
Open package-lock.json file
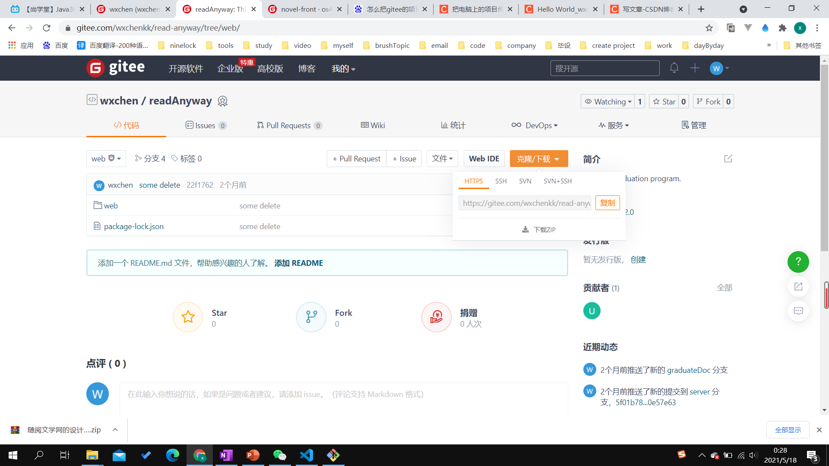pyautogui.click(x=133, y=226)
